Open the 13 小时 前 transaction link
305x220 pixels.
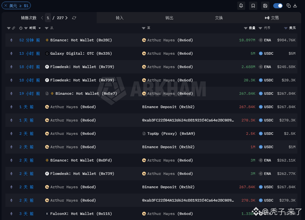pos(30,53)
